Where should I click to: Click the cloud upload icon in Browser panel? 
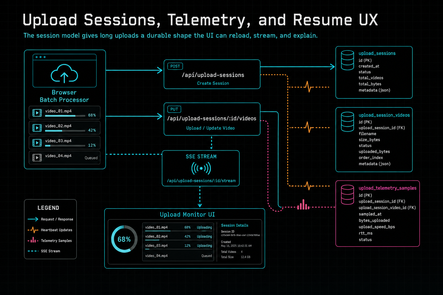coord(64,74)
